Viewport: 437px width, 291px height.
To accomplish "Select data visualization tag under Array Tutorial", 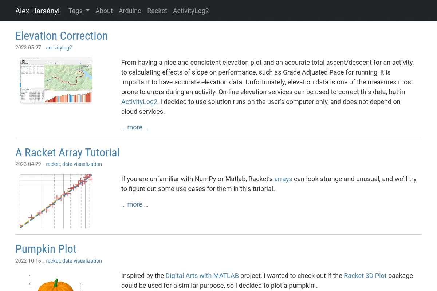I will (x=82, y=164).
